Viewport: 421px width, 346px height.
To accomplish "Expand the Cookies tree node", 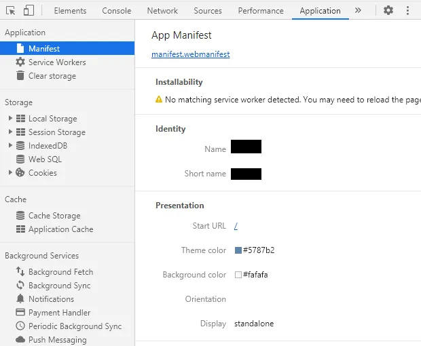I will (10, 173).
